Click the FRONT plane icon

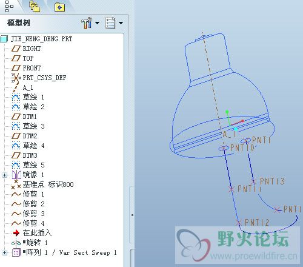[16, 68]
